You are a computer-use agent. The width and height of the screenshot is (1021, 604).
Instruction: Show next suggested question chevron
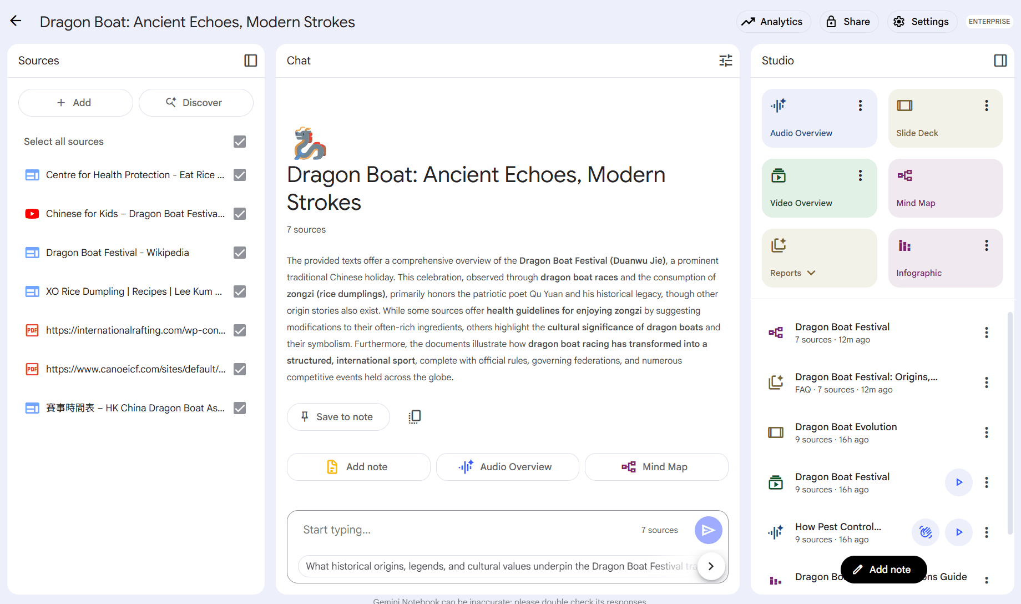pyautogui.click(x=711, y=566)
